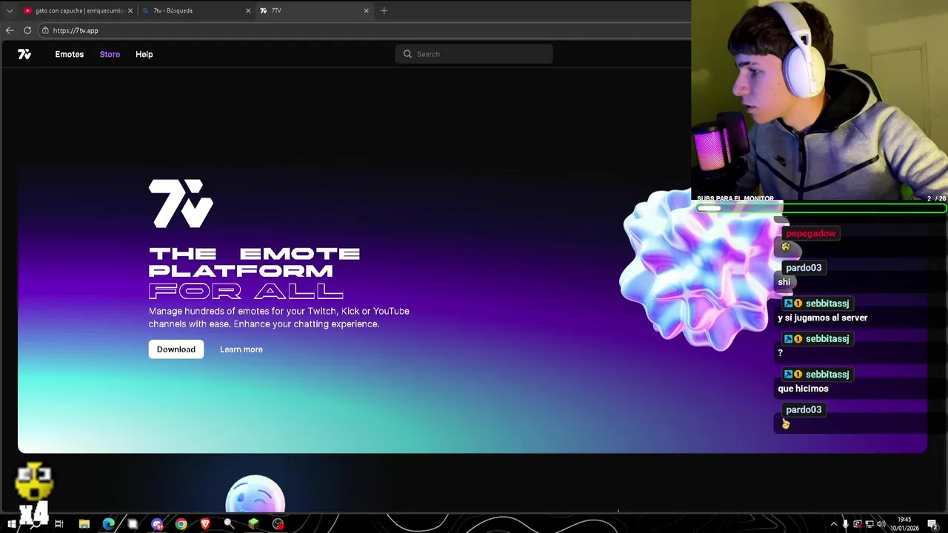Click the screen capture tray icon
This screenshot has height=533, width=948.
pos(858,524)
